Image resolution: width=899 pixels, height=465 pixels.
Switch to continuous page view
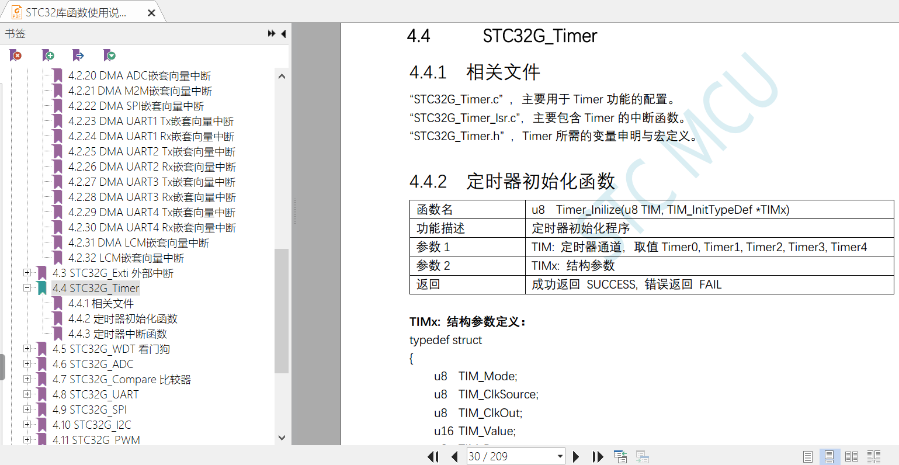pyautogui.click(x=829, y=457)
